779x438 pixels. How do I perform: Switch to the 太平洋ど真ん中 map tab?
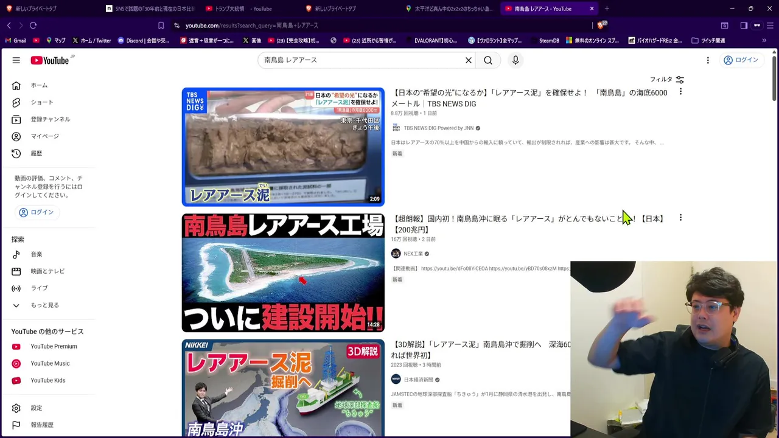click(x=450, y=9)
